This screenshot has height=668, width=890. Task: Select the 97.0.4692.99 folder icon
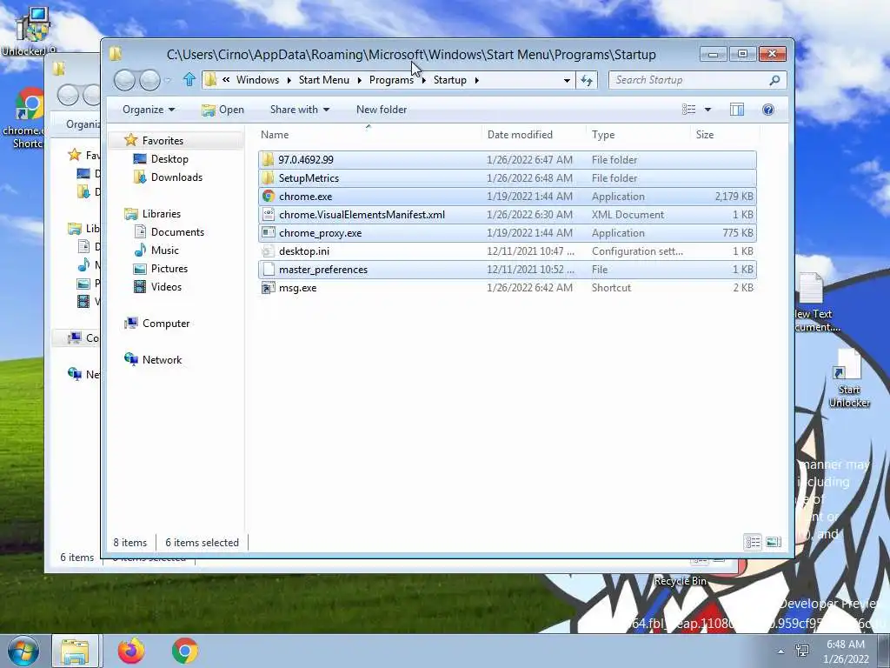click(x=269, y=160)
